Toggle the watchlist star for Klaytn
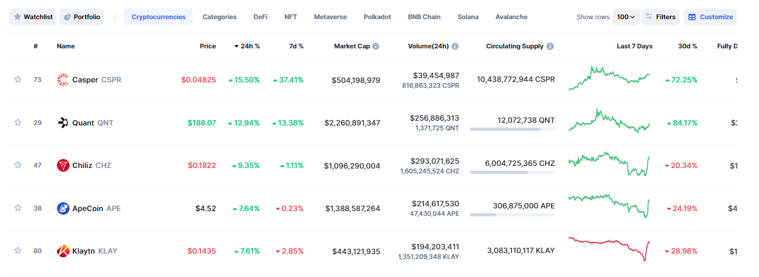Image resolution: width=759 pixels, height=277 pixels. tap(18, 250)
